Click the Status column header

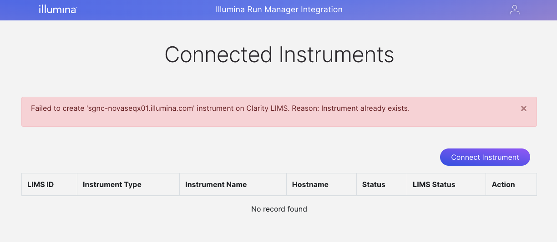(x=374, y=184)
